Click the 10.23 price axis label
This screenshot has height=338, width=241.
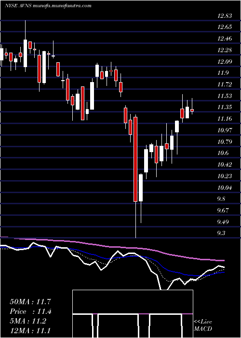click(225, 176)
